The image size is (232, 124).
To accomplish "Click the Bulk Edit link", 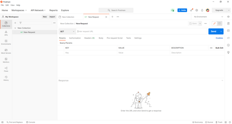I will click(x=219, y=48).
